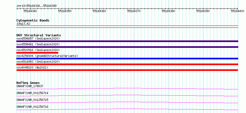Click gene label DNAAF3|NM_001256715

coord(32,100)
